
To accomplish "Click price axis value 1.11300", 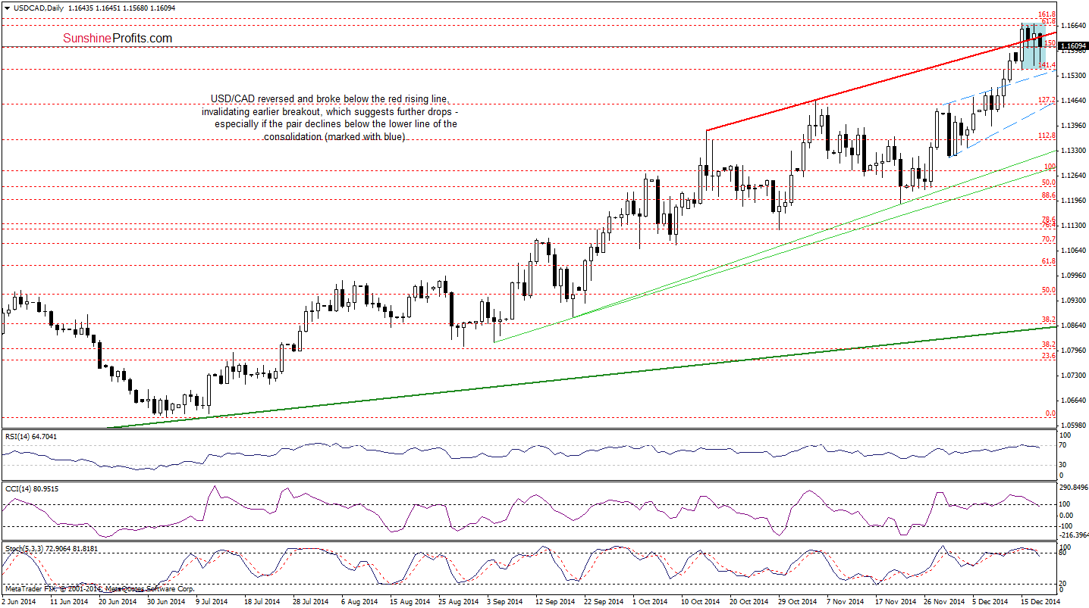I will [1073, 226].
